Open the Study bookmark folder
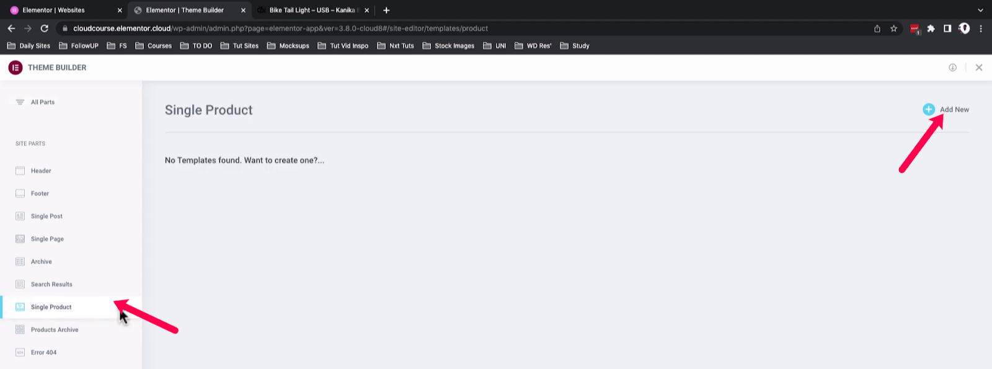 point(574,46)
